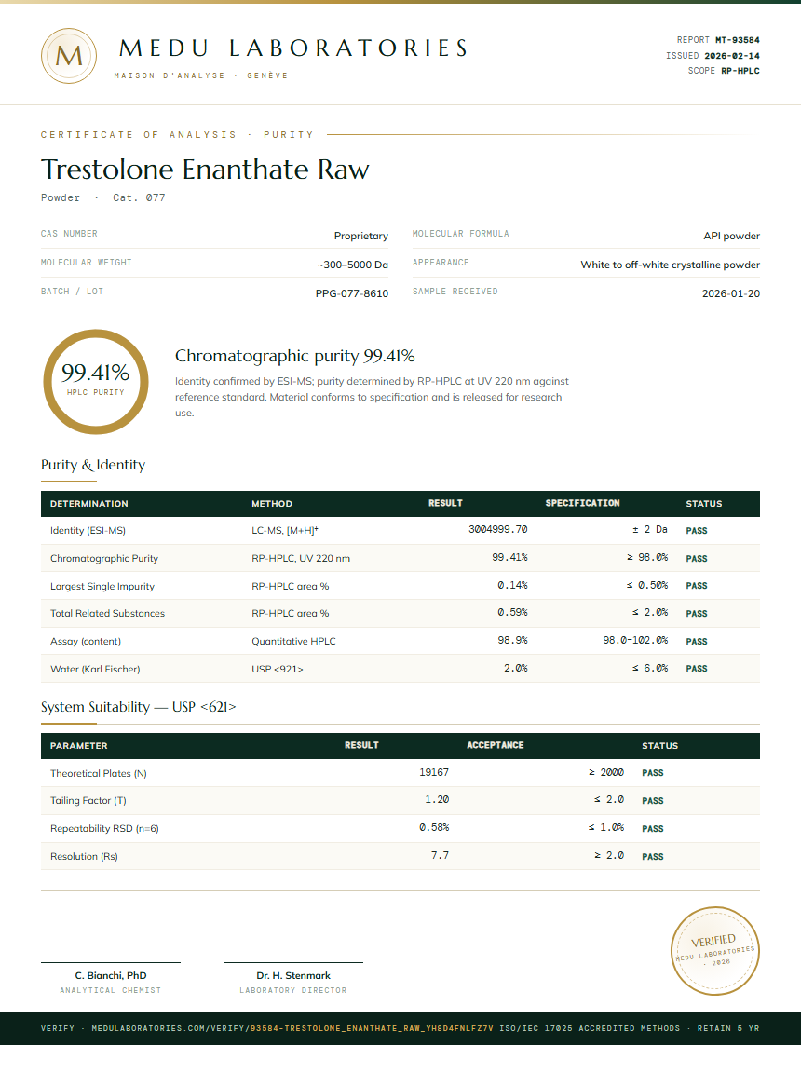
Task: Click the report number MT-93584
Action: click(x=738, y=40)
